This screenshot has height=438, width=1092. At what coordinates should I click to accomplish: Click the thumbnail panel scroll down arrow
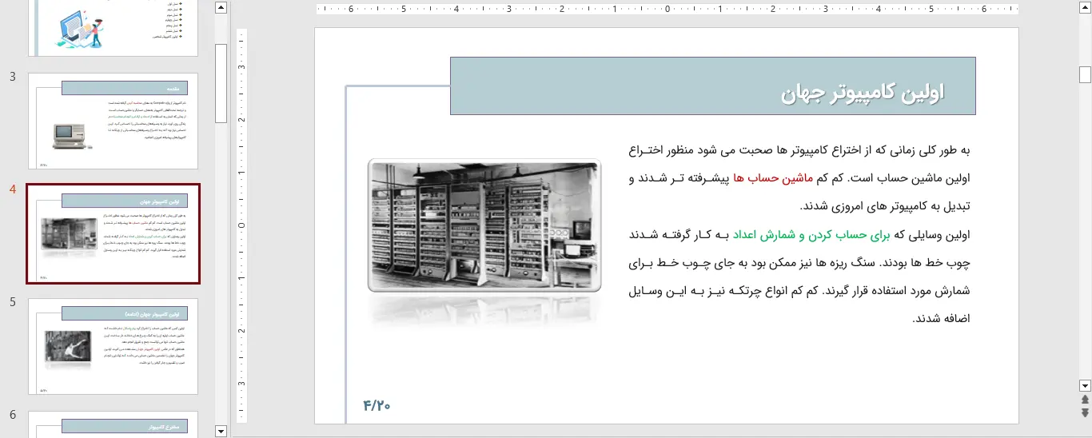click(x=221, y=431)
